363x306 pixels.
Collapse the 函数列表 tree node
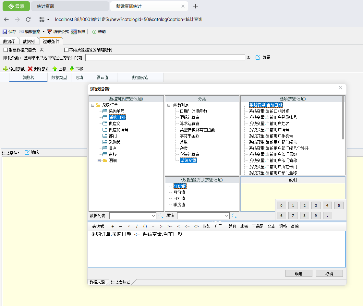(x=169, y=105)
